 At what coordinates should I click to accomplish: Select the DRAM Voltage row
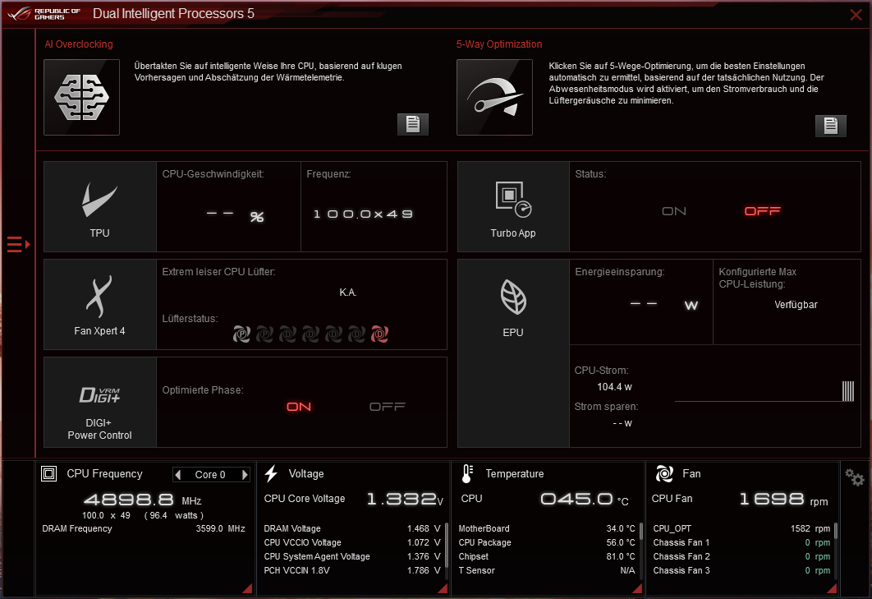pos(352,528)
